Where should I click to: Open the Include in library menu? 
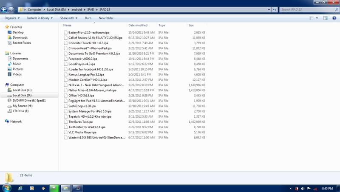(x=40, y=18)
